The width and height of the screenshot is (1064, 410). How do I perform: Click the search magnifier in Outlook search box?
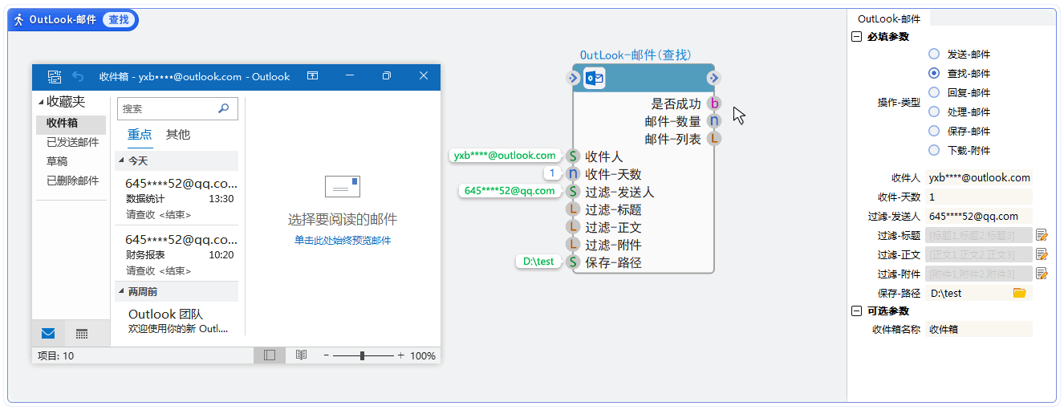click(x=223, y=108)
